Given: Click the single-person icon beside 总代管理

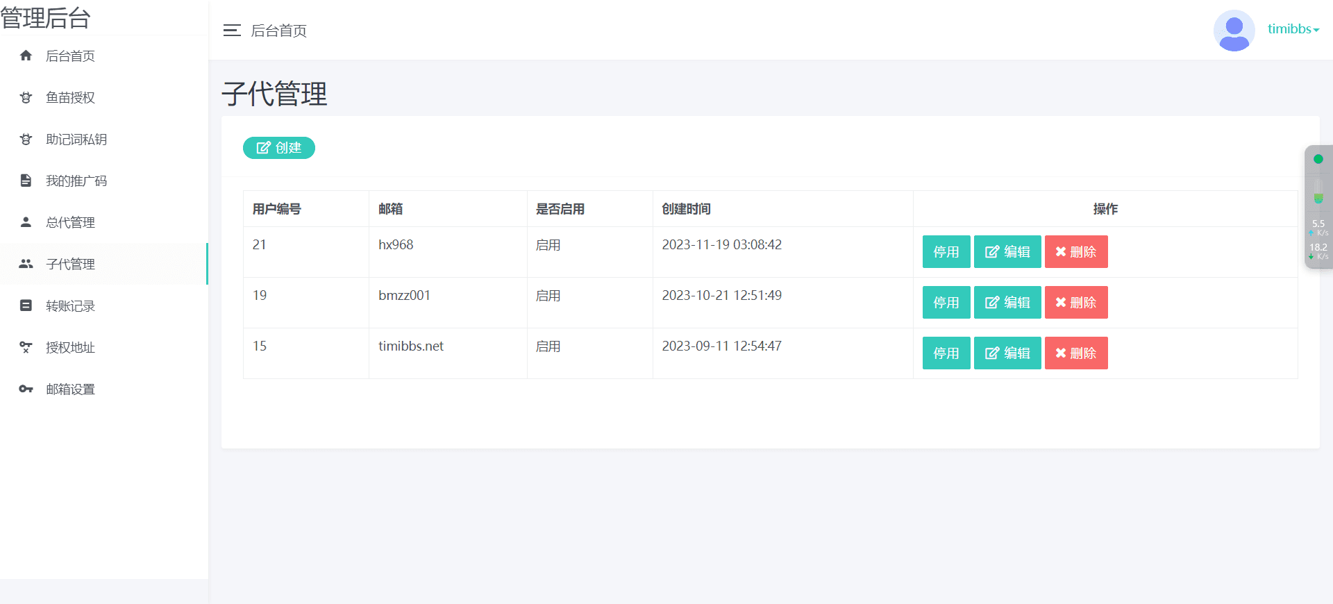Looking at the screenshot, I should pos(26,222).
